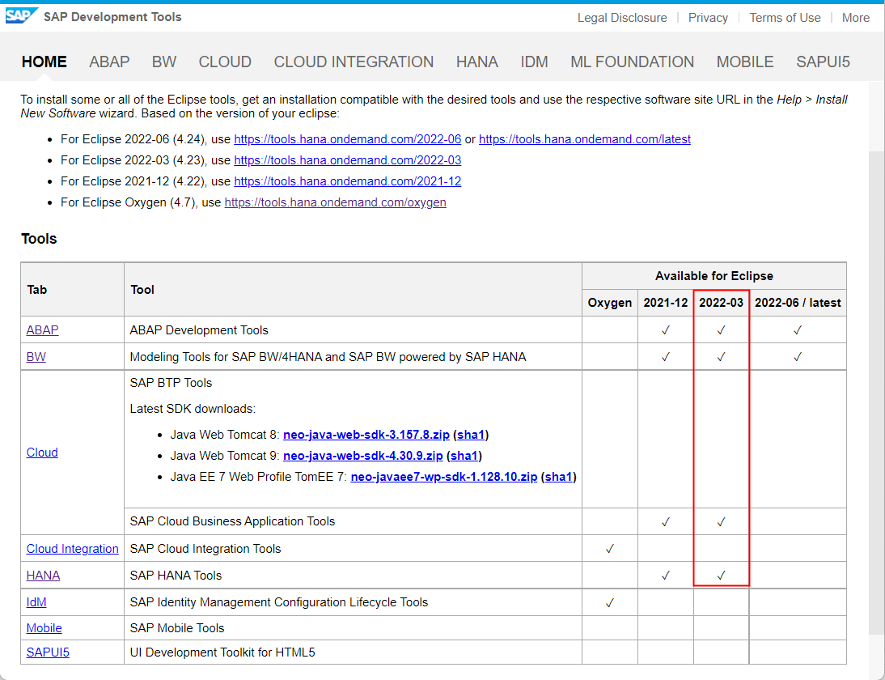Open tools.hana.ondemand.com/2021-12 link
The height and width of the screenshot is (680, 885).
348,181
